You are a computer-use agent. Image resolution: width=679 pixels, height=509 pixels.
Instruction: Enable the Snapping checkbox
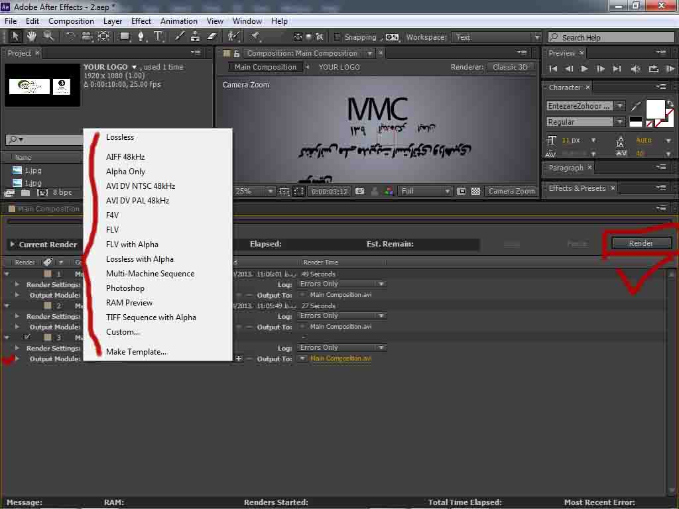[x=338, y=37]
